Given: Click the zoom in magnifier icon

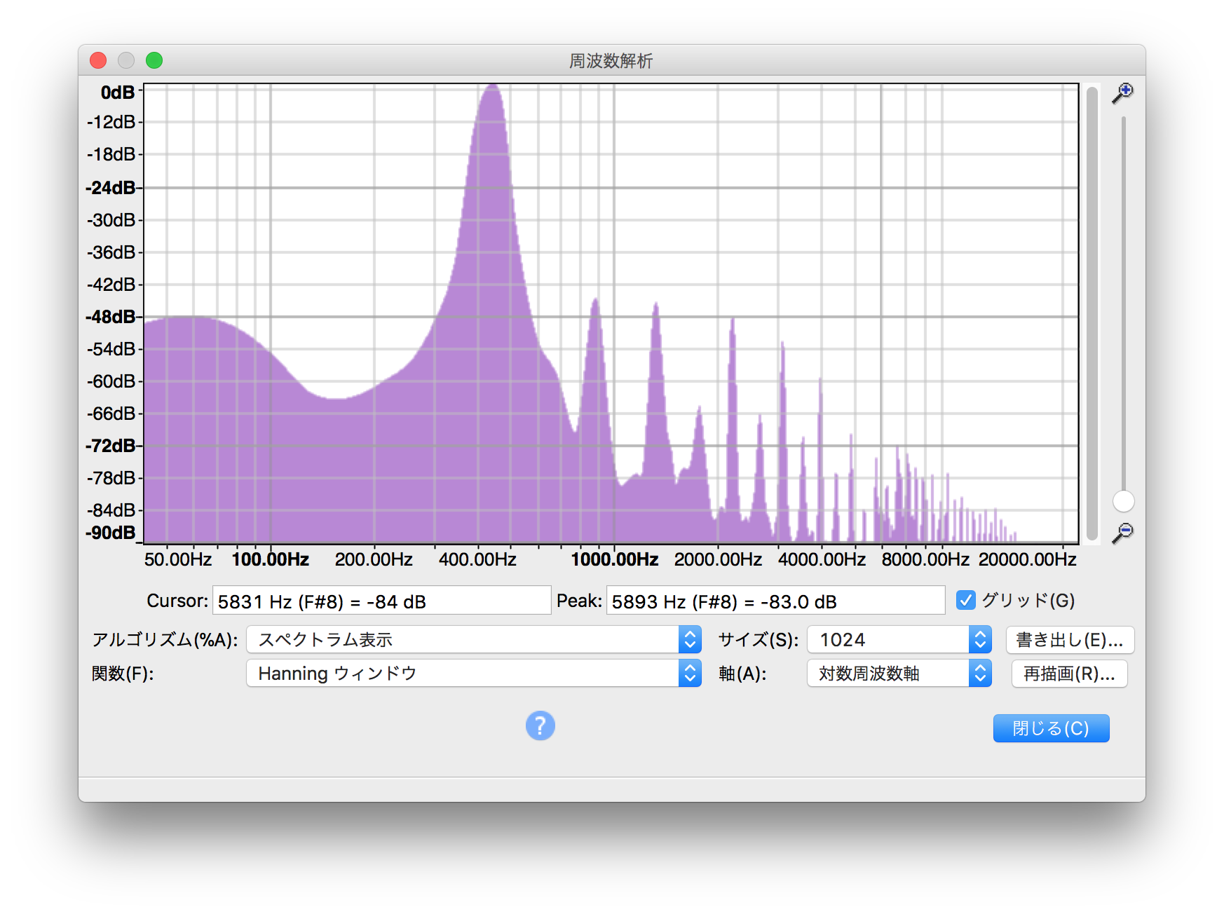Looking at the screenshot, I should pyautogui.click(x=1122, y=93).
